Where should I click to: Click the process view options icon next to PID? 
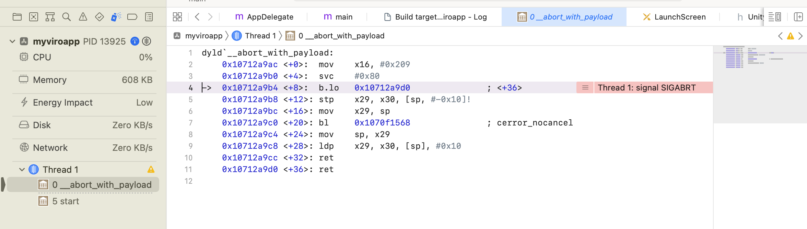tap(147, 41)
